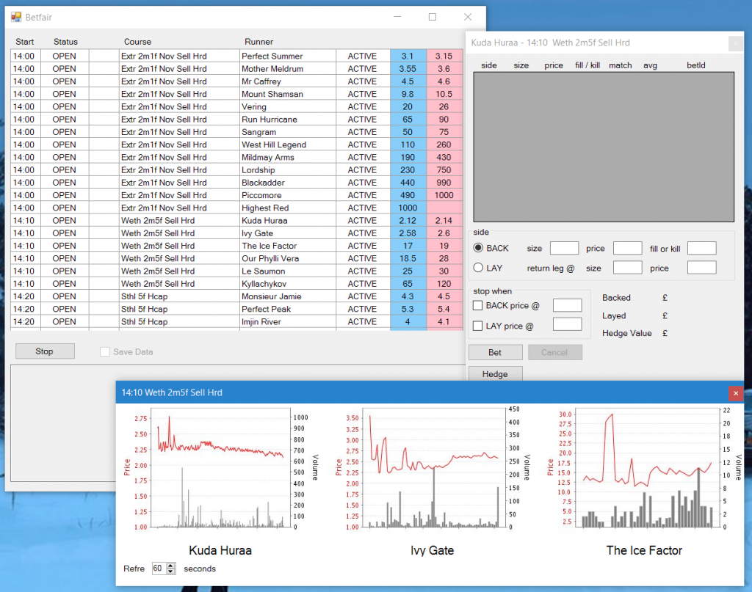Click the fill / kill column header
Screen dimensions: 752x592
point(587,65)
